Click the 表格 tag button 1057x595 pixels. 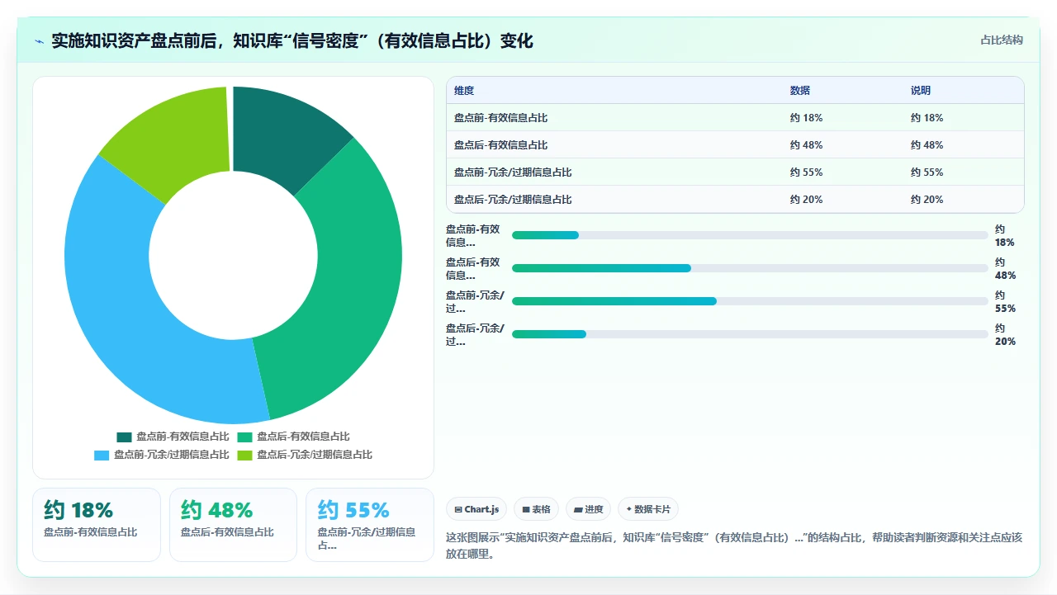[536, 509]
